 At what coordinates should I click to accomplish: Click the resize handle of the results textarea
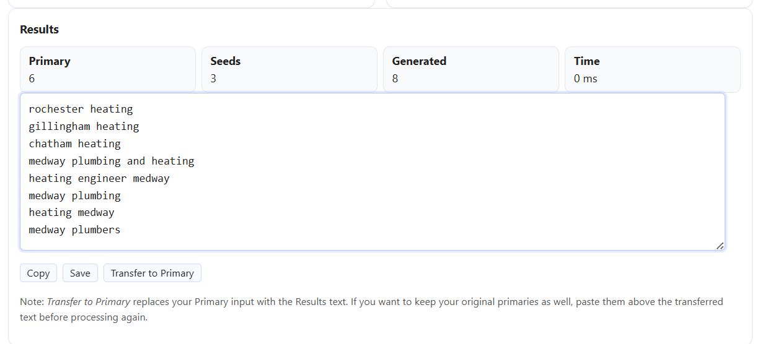point(720,246)
